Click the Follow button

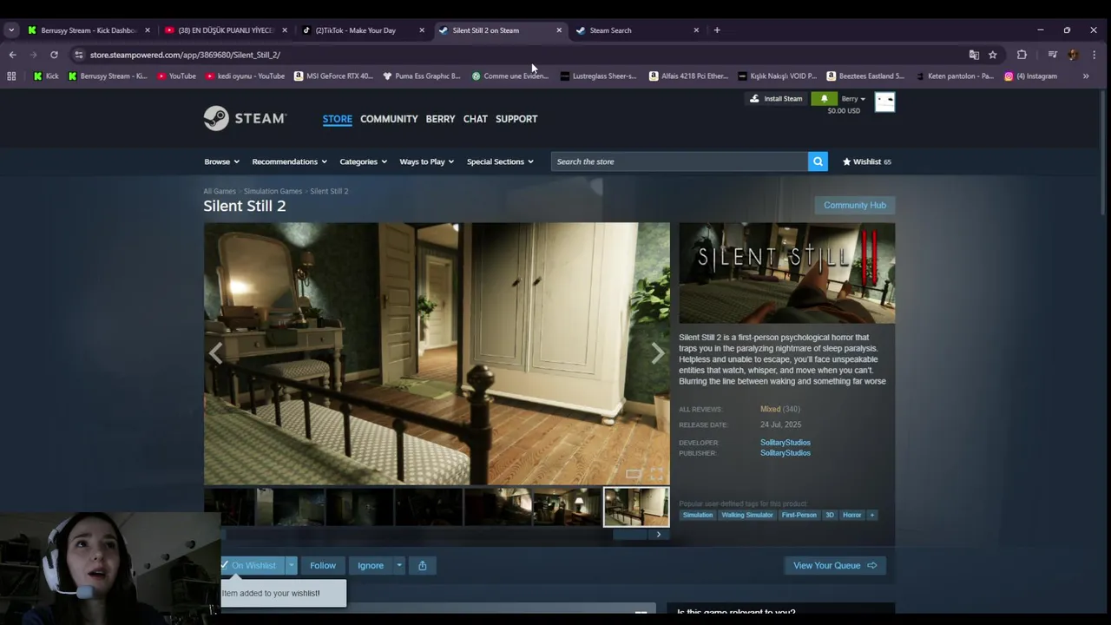coord(323,565)
